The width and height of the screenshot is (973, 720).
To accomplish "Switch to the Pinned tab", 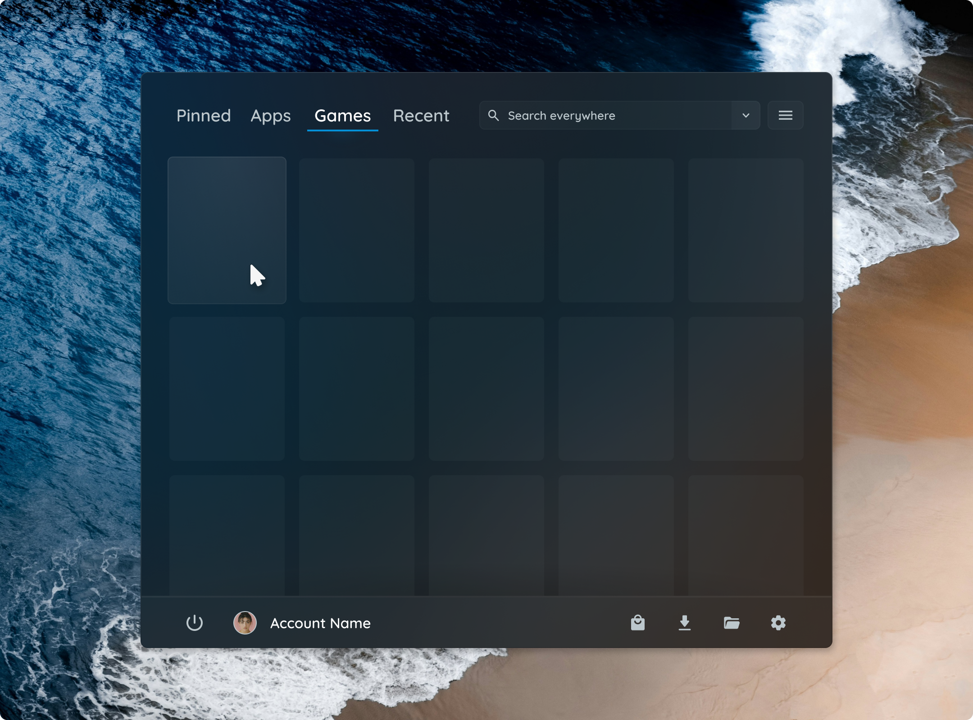I will coord(203,116).
